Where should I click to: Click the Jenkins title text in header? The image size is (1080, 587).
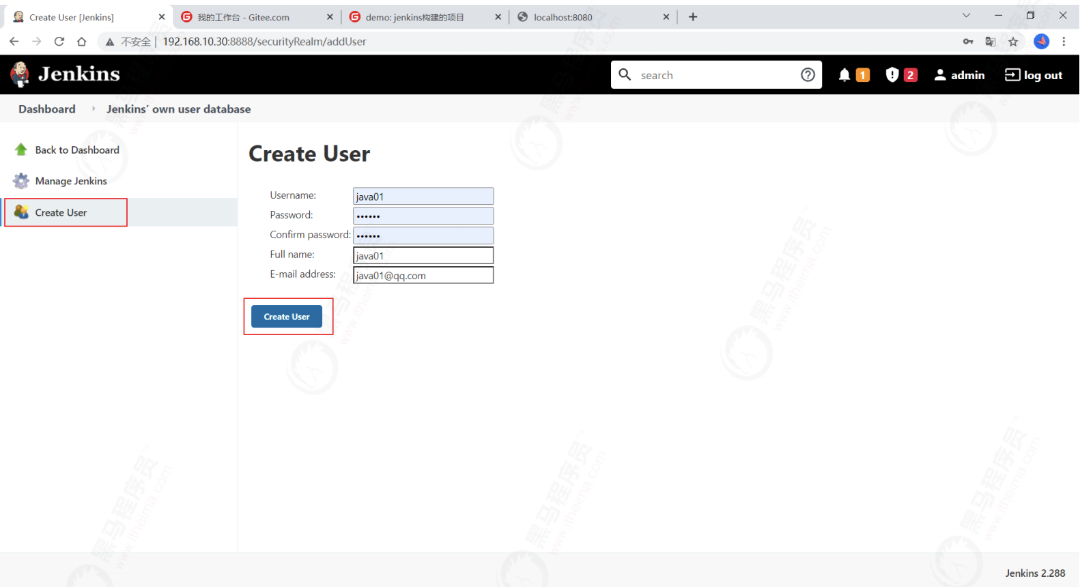click(x=79, y=74)
